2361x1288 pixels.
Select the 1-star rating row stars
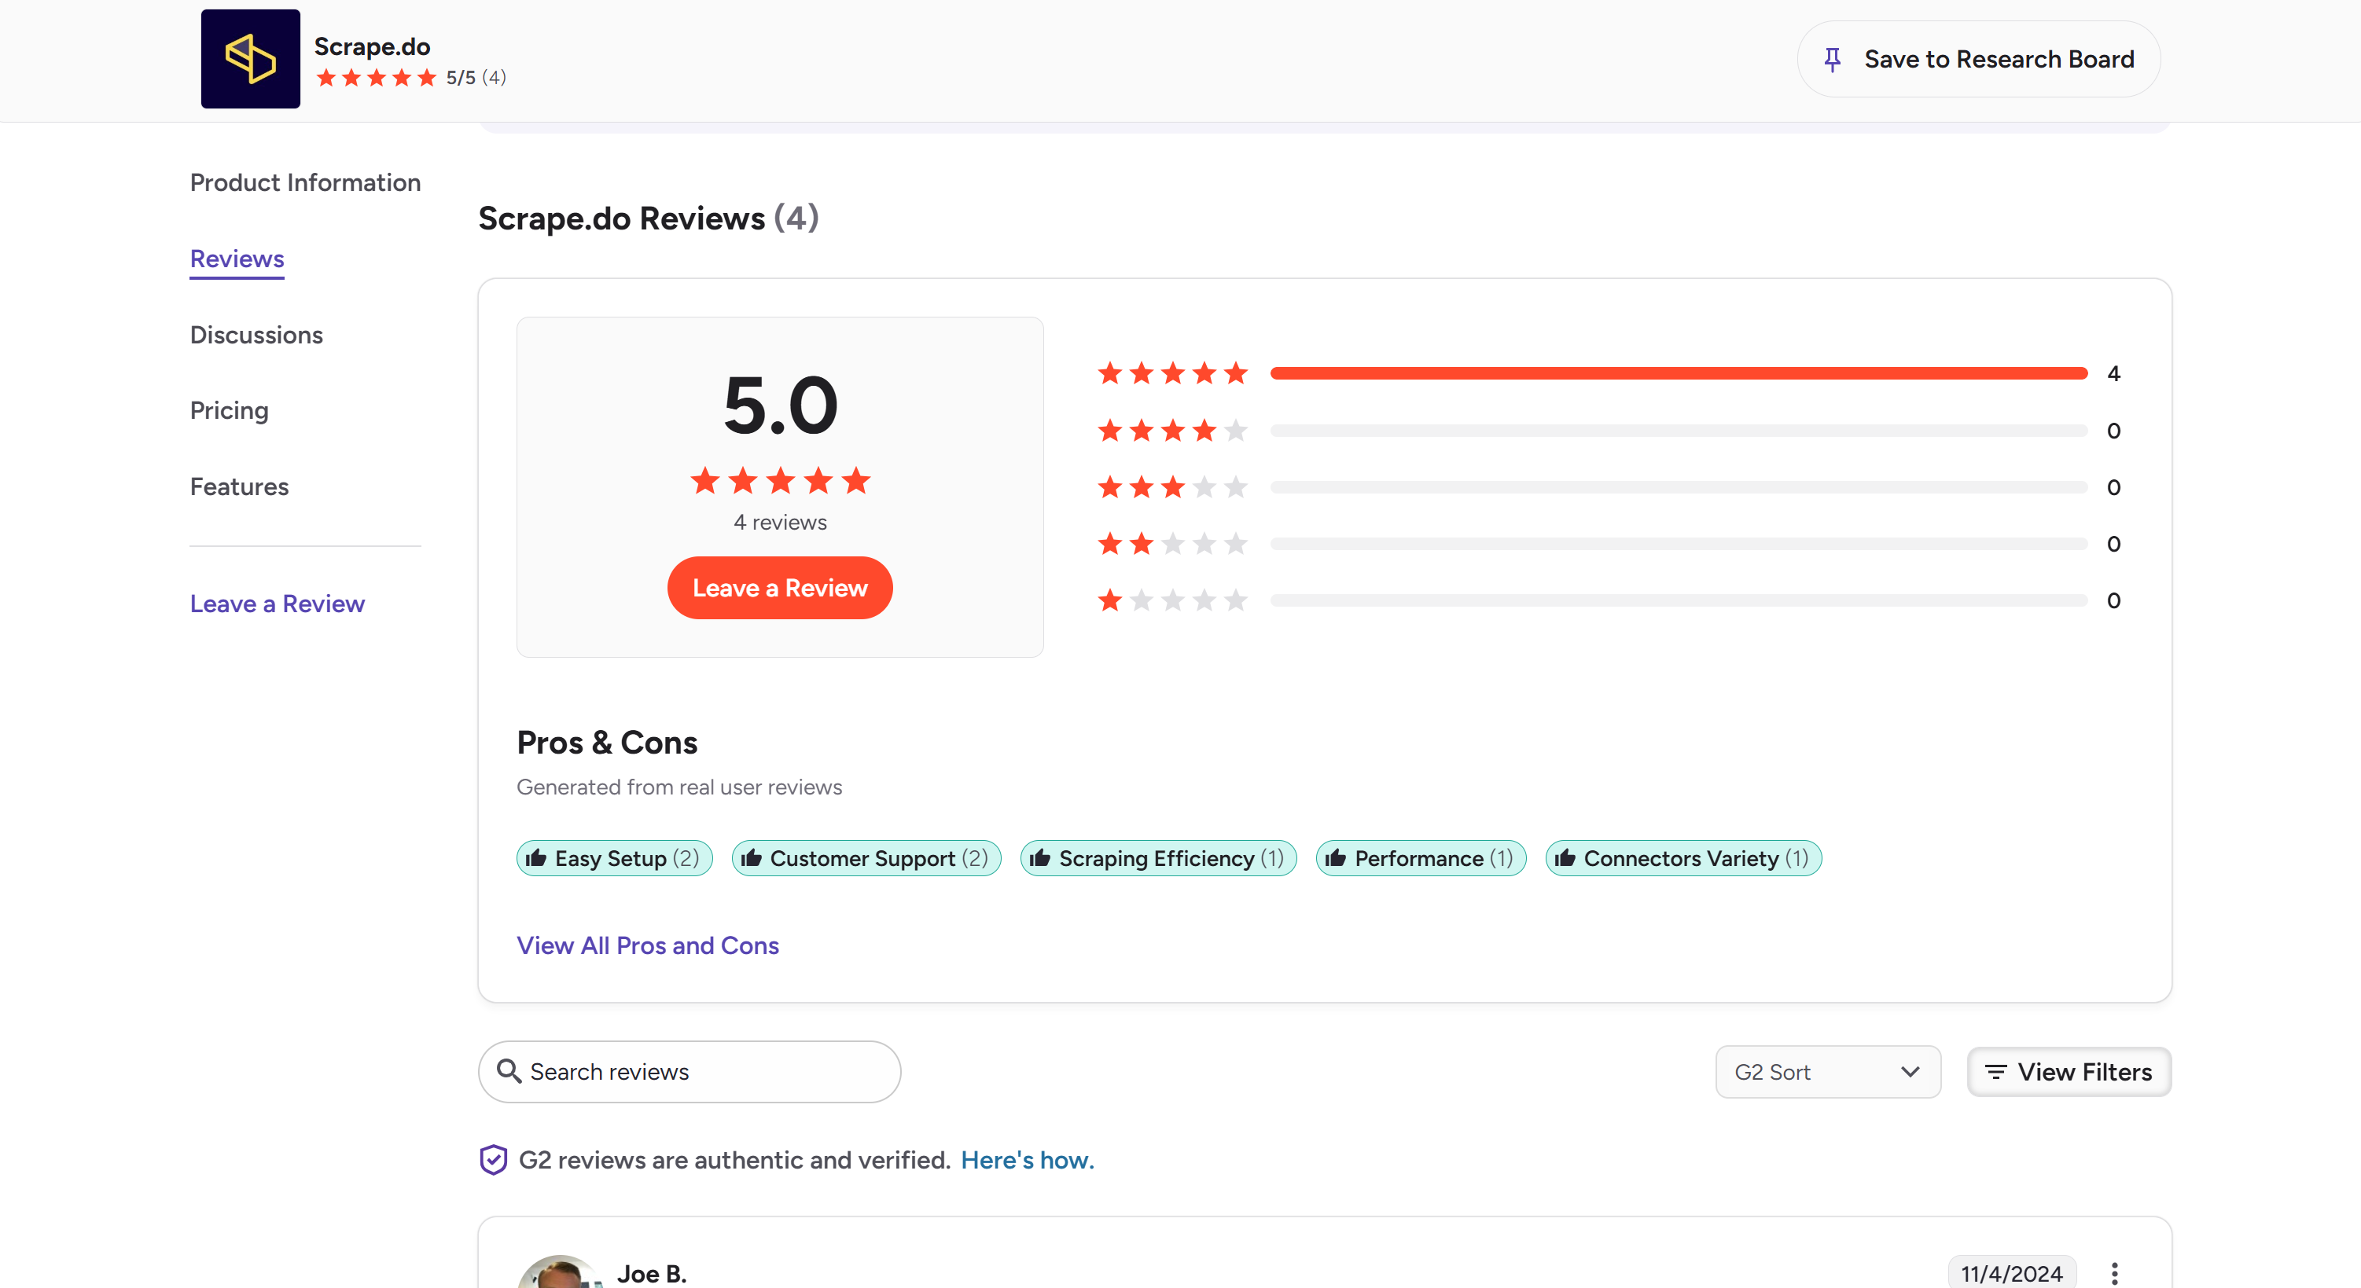pyautogui.click(x=1172, y=600)
